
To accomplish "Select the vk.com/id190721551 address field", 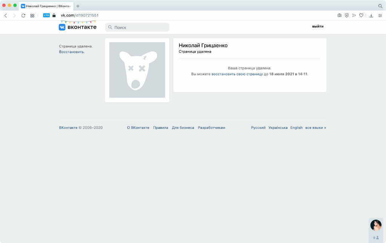I will click(80, 15).
